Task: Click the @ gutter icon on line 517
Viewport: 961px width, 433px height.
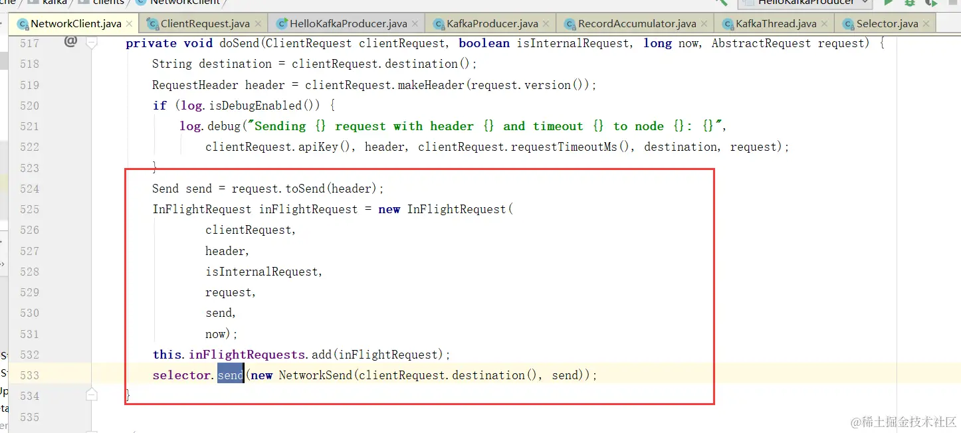Action: [x=70, y=42]
